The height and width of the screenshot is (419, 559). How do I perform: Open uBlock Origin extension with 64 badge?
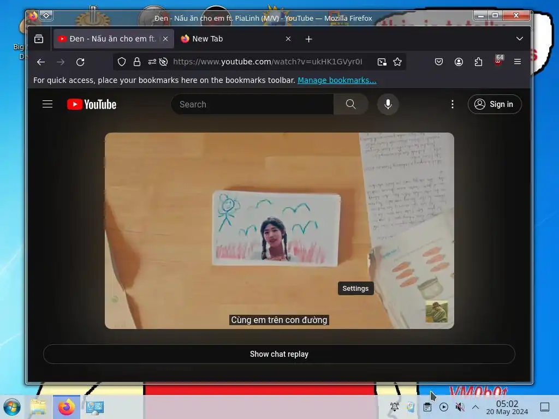pyautogui.click(x=498, y=61)
